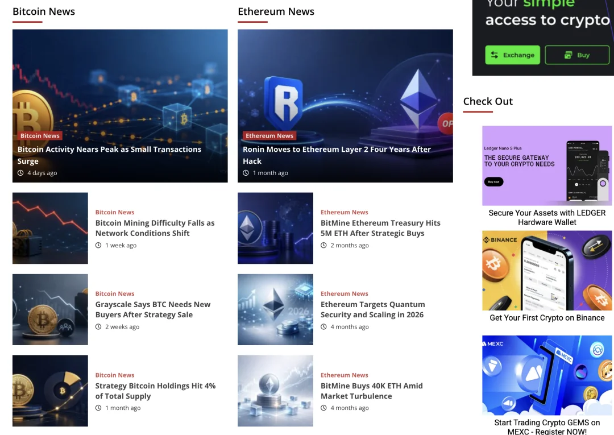Click category label above BitMine Buys 40K title

(x=344, y=375)
